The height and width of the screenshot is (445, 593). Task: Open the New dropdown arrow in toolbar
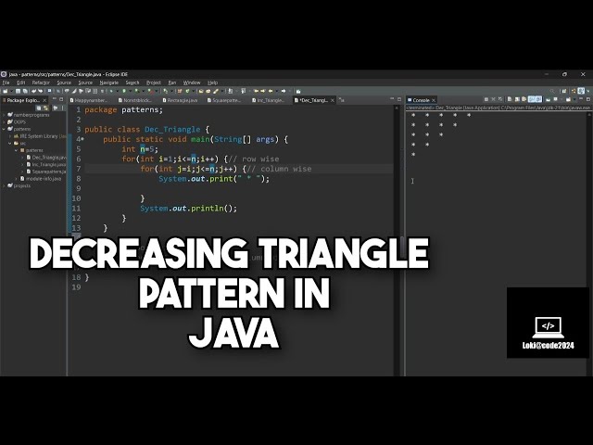[12, 91]
